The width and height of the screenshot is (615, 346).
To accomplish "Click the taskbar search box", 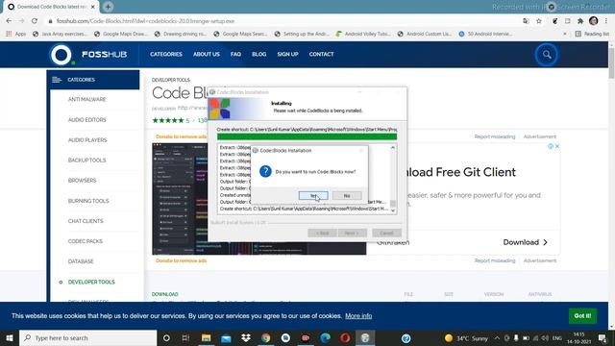I will [87, 337].
